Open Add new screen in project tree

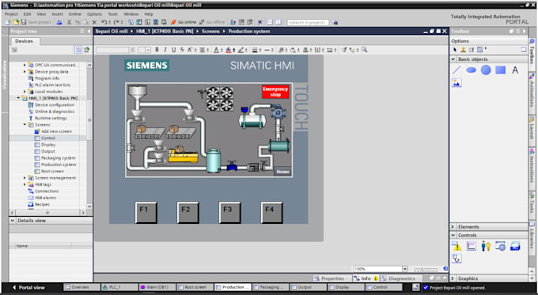[x=53, y=131]
